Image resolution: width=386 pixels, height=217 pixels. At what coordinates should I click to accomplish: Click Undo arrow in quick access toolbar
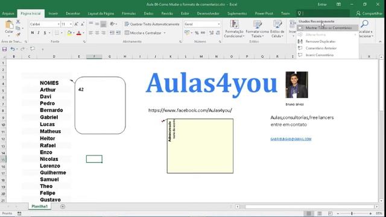click(x=12, y=49)
